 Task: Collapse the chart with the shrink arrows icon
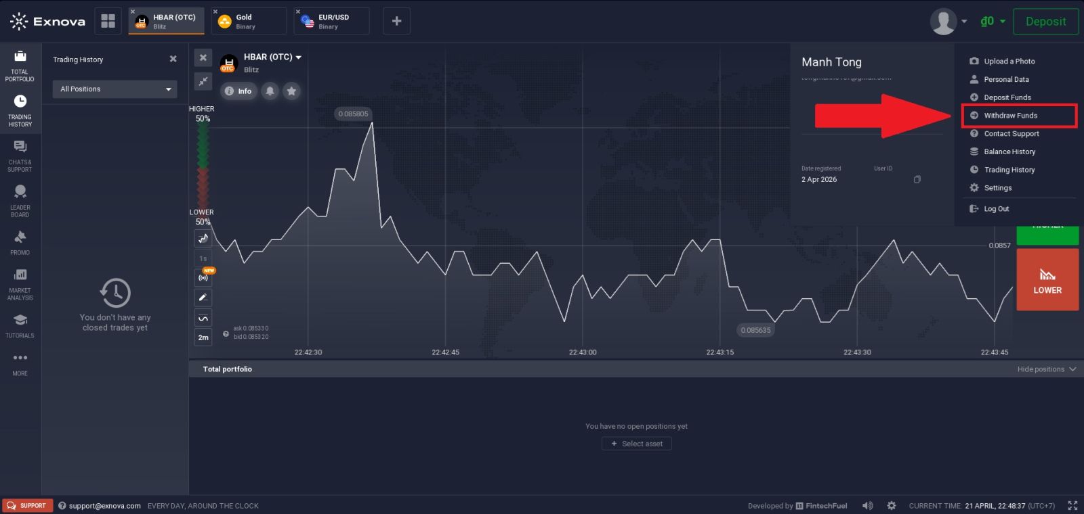tap(203, 81)
